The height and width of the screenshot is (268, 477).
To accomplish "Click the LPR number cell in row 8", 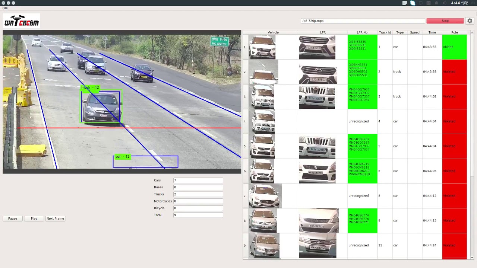I will point(362,220).
